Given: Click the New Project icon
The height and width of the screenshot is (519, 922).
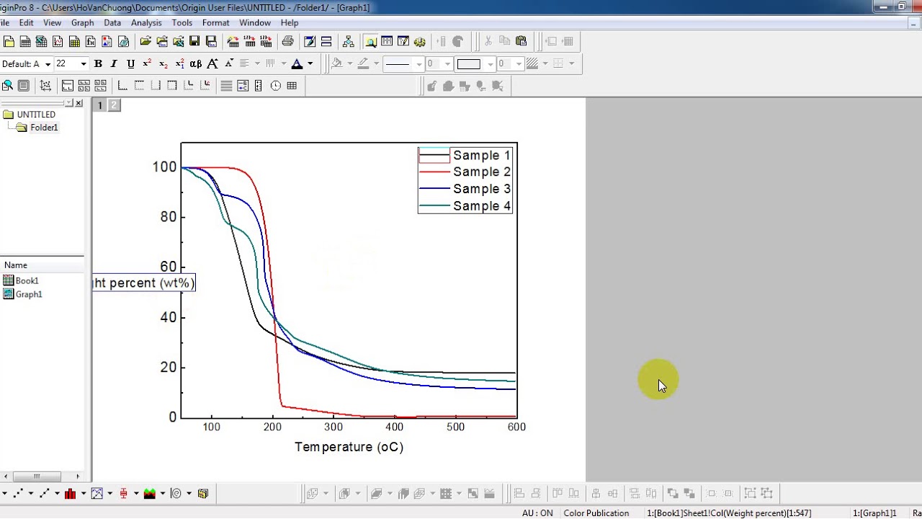Looking at the screenshot, I should pyautogui.click(x=9, y=42).
